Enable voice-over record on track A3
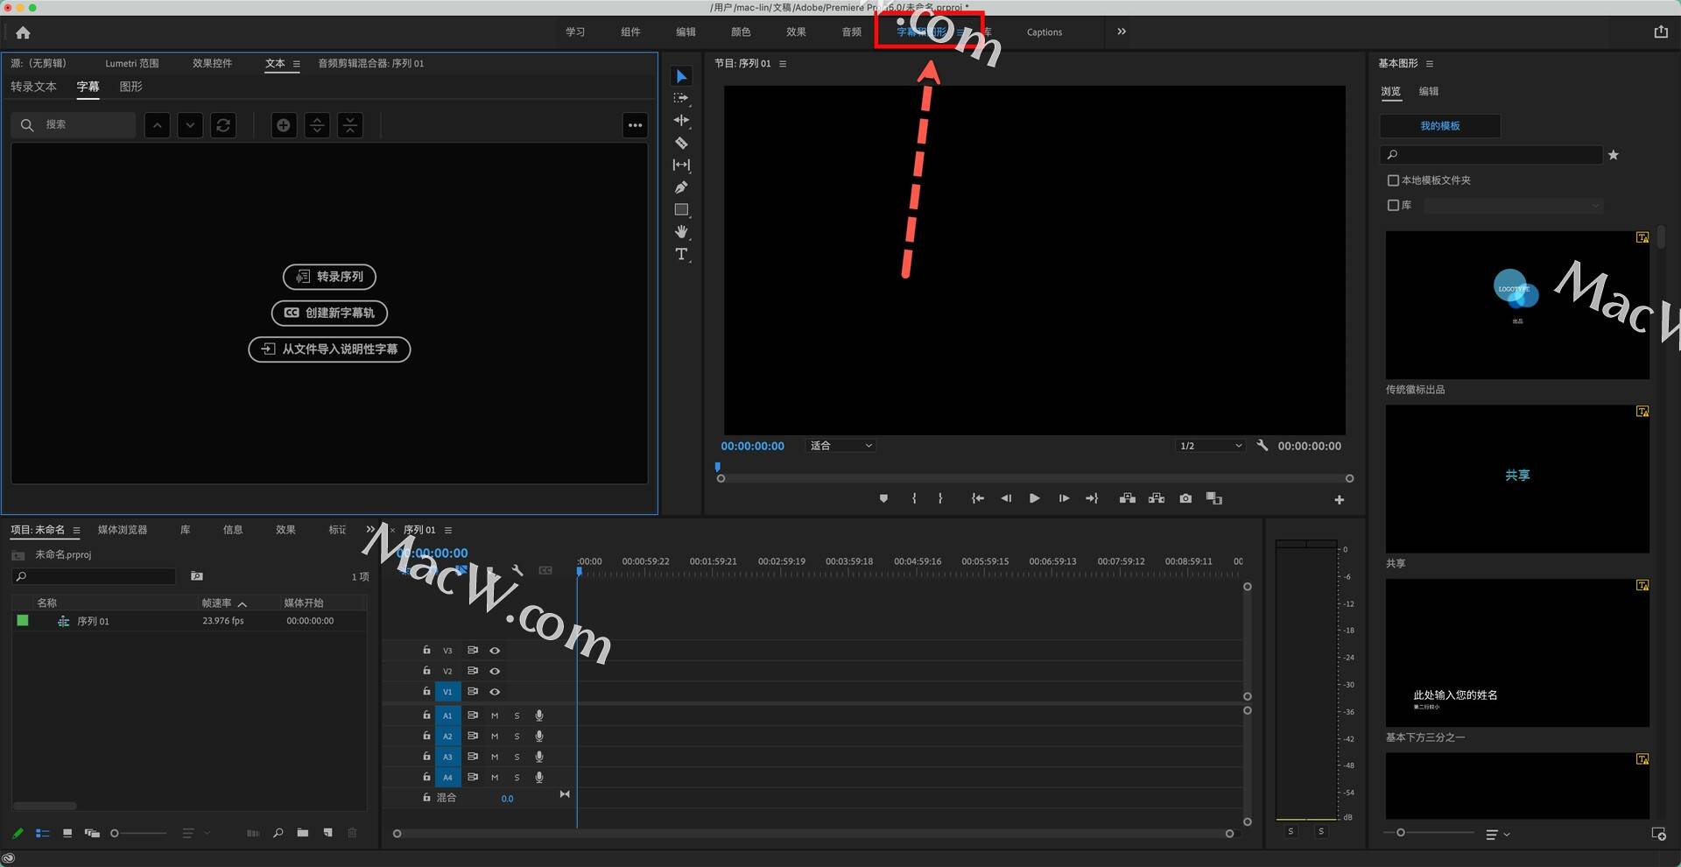Image resolution: width=1681 pixels, height=867 pixels. point(539,757)
